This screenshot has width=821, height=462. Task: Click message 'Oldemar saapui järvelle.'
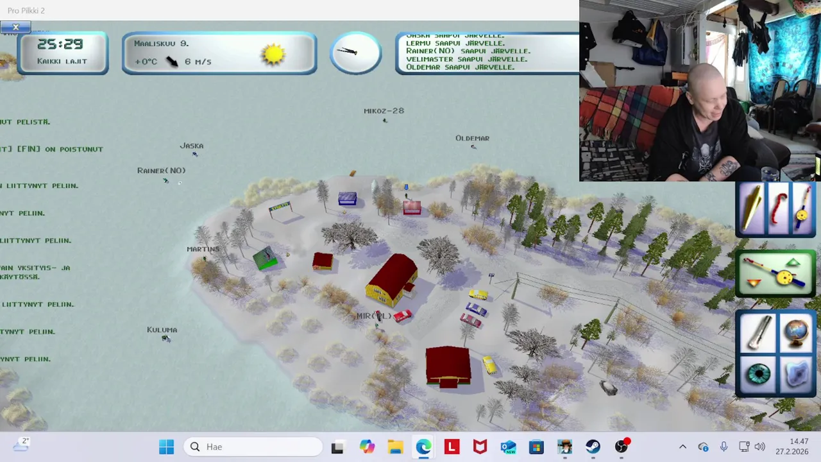point(460,67)
